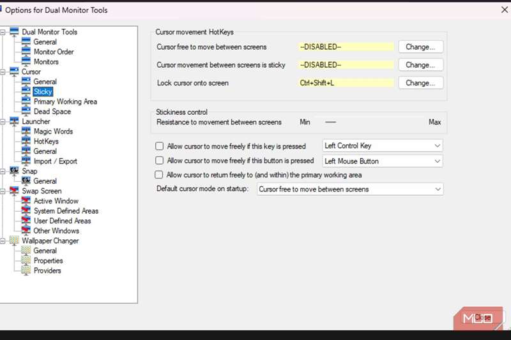Open the Left Control Key dropdown

[383, 146]
